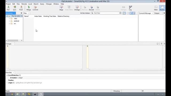Click the Discard toolbar icon
Viewport: 171px width, 96px height.
[91, 8]
